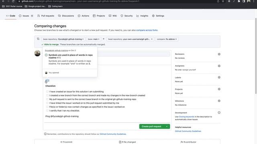Go back using the browser back arrow
This screenshot has width=257, height=144.
(x=3, y=1)
